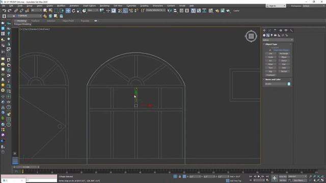Toggle the 2.5D Snaps button
The height and width of the screenshot is (183, 326).
(x=120, y=11)
